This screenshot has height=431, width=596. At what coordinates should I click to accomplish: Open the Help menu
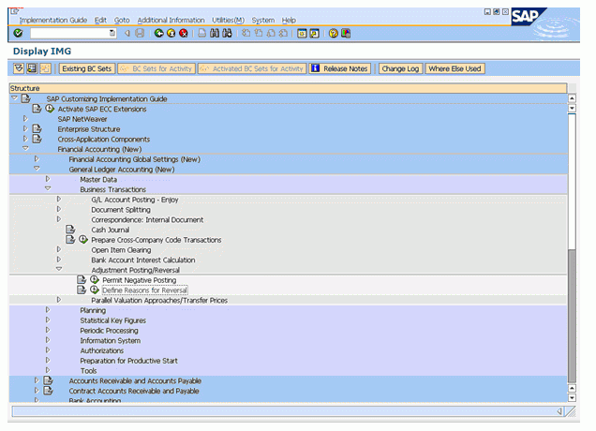pyautogui.click(x=289, y=20)
